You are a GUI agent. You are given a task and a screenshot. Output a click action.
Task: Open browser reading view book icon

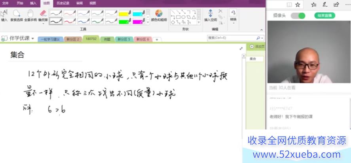pos(289,5)
